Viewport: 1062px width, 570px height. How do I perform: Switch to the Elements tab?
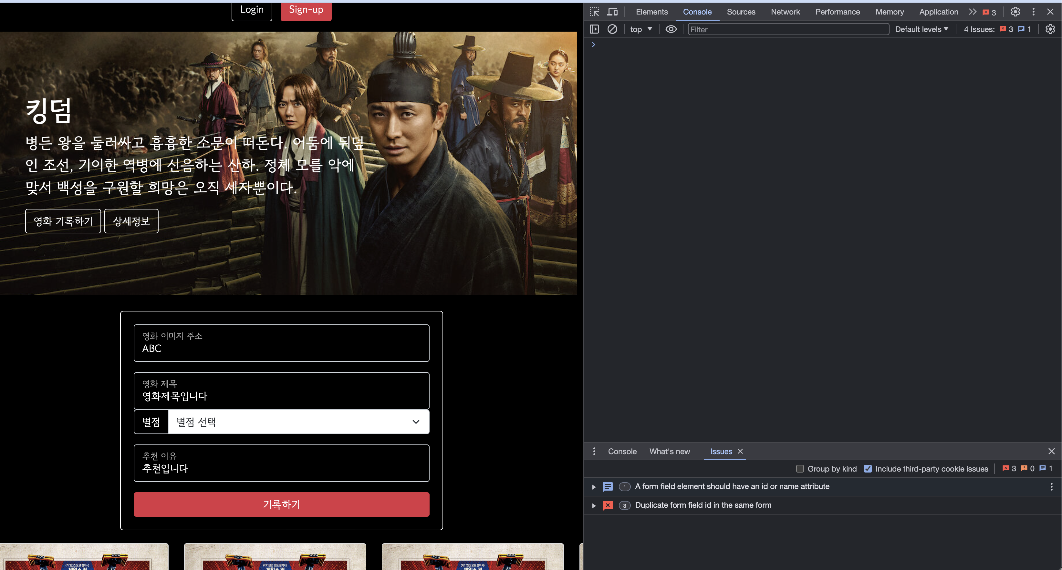pos(652,12)
